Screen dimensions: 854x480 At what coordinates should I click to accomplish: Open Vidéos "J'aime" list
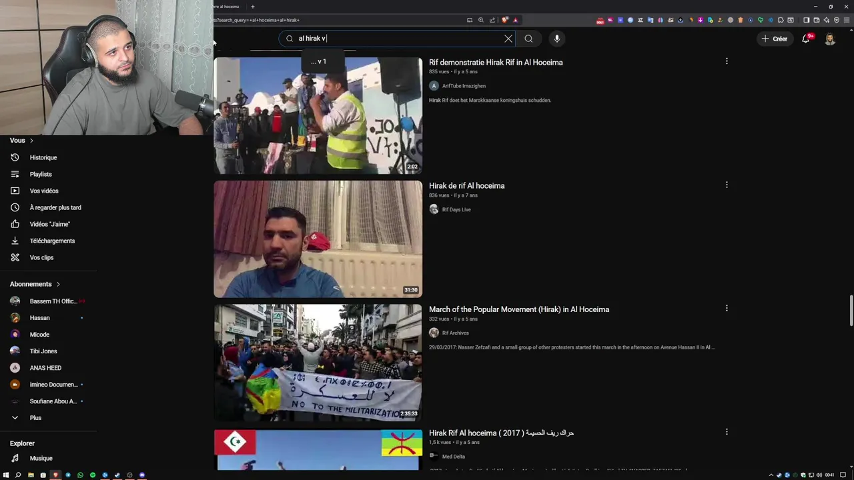[x=50, y=224]
